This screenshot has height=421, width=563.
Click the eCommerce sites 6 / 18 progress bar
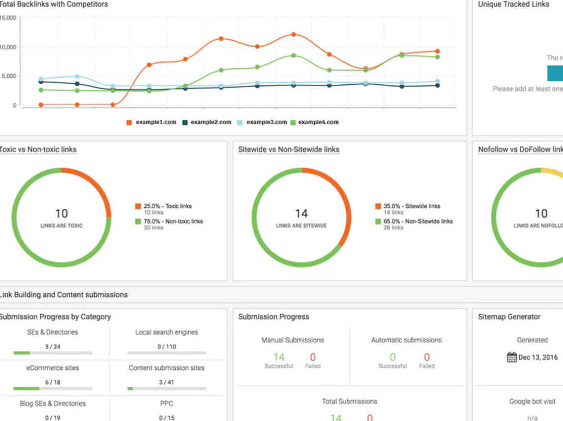point(53,388)
